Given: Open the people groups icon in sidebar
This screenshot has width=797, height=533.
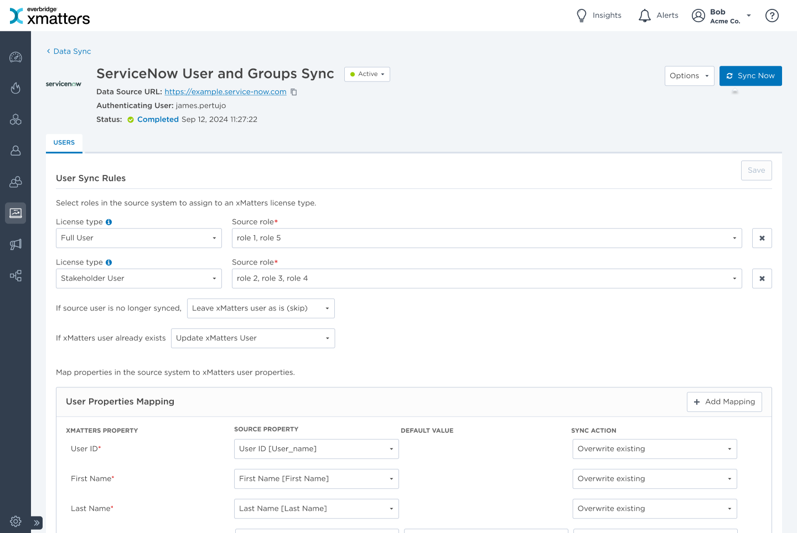Looking at the screenshot, I should pyautogui.click(x=15, y=182).
